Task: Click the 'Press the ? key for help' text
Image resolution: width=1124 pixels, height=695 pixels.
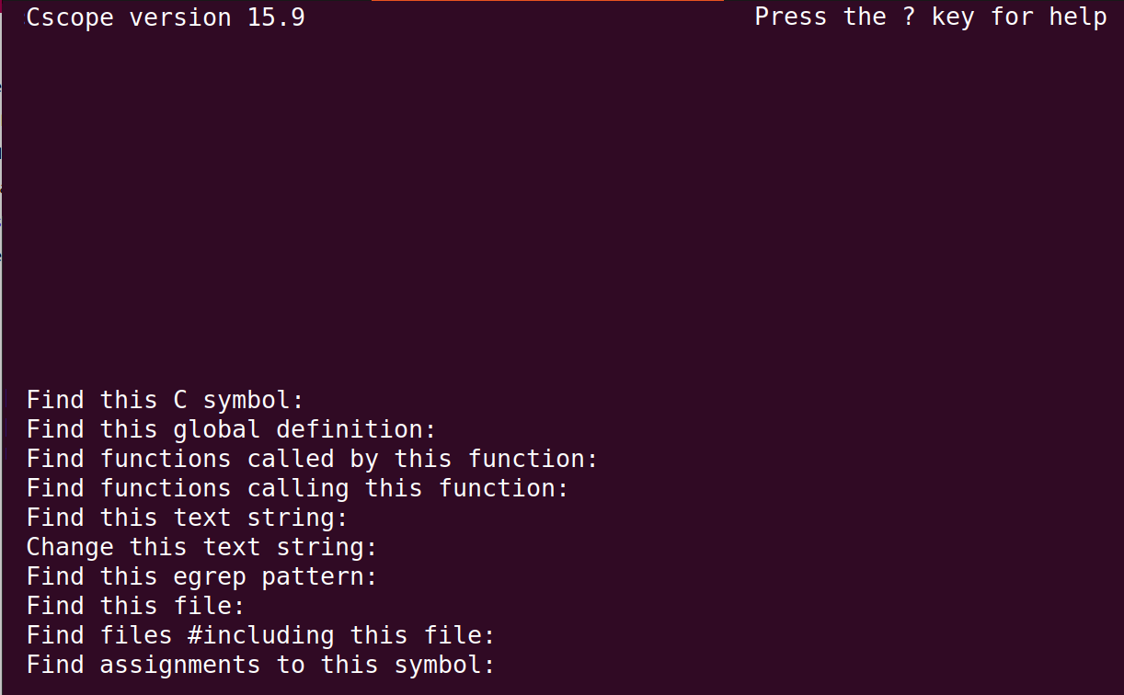Action: point(931,17)
